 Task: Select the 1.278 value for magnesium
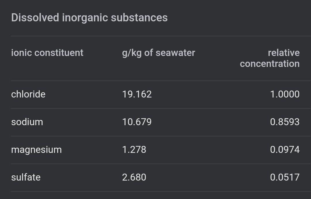(134, 150)
